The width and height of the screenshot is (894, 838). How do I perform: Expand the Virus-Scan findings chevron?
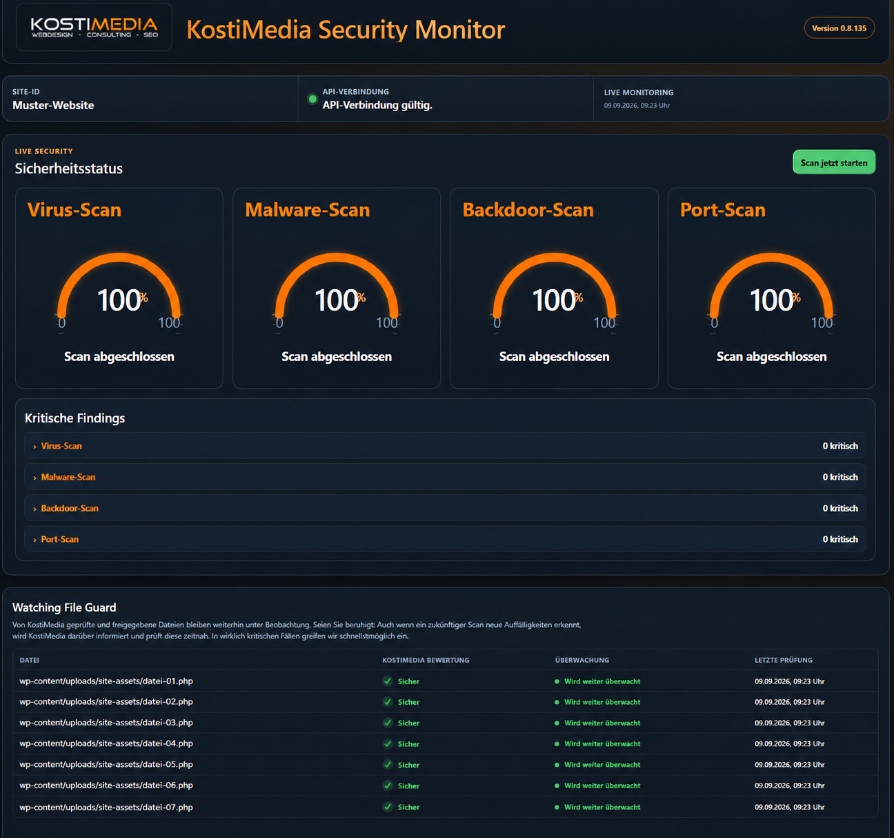click(34, 447)
